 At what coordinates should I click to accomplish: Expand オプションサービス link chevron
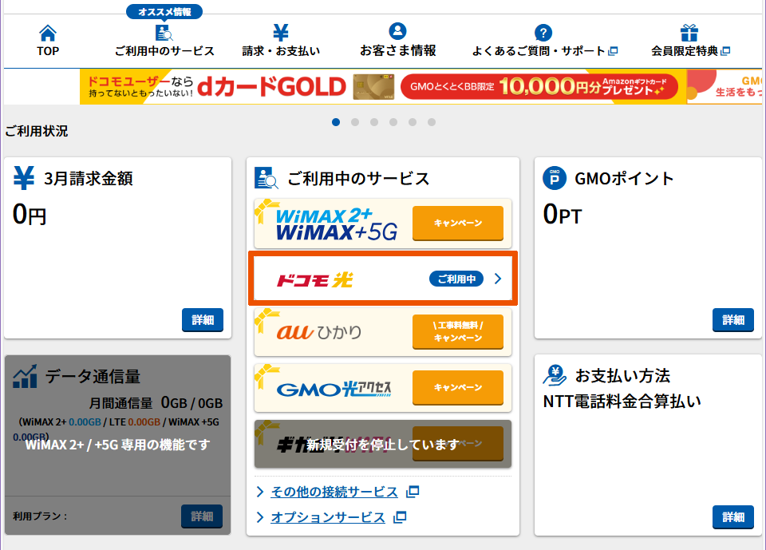tap(260, 517)
